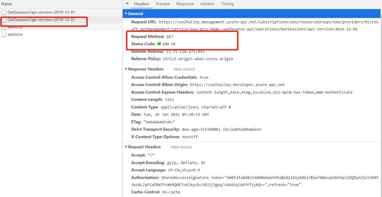Click Accept-Language value zh-CN,zh;q=0.9

(x=184, y=170)
